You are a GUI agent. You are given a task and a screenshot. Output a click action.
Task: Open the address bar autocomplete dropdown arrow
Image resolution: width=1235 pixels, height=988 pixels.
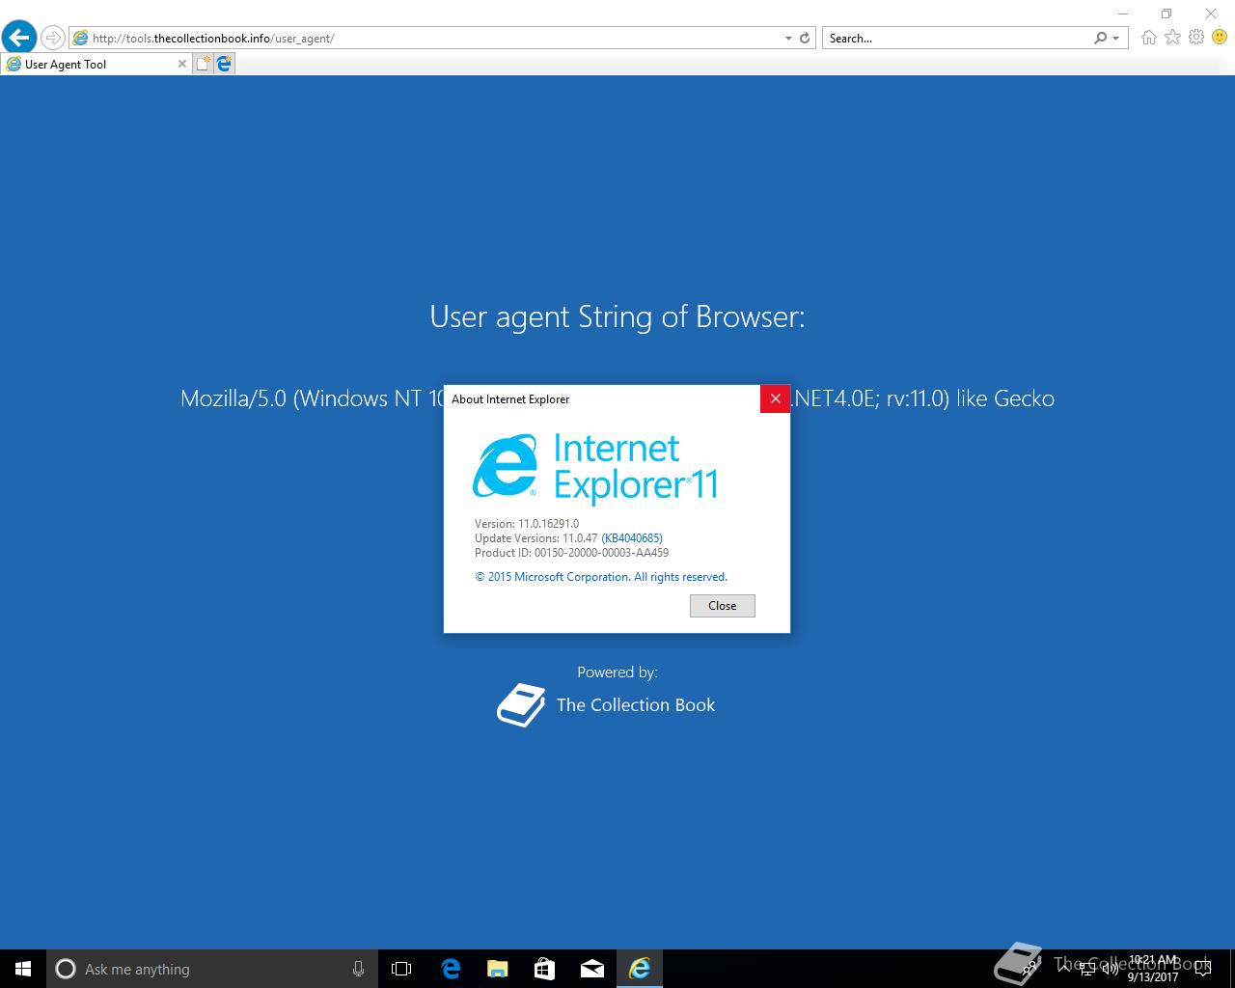coord(788,39)
